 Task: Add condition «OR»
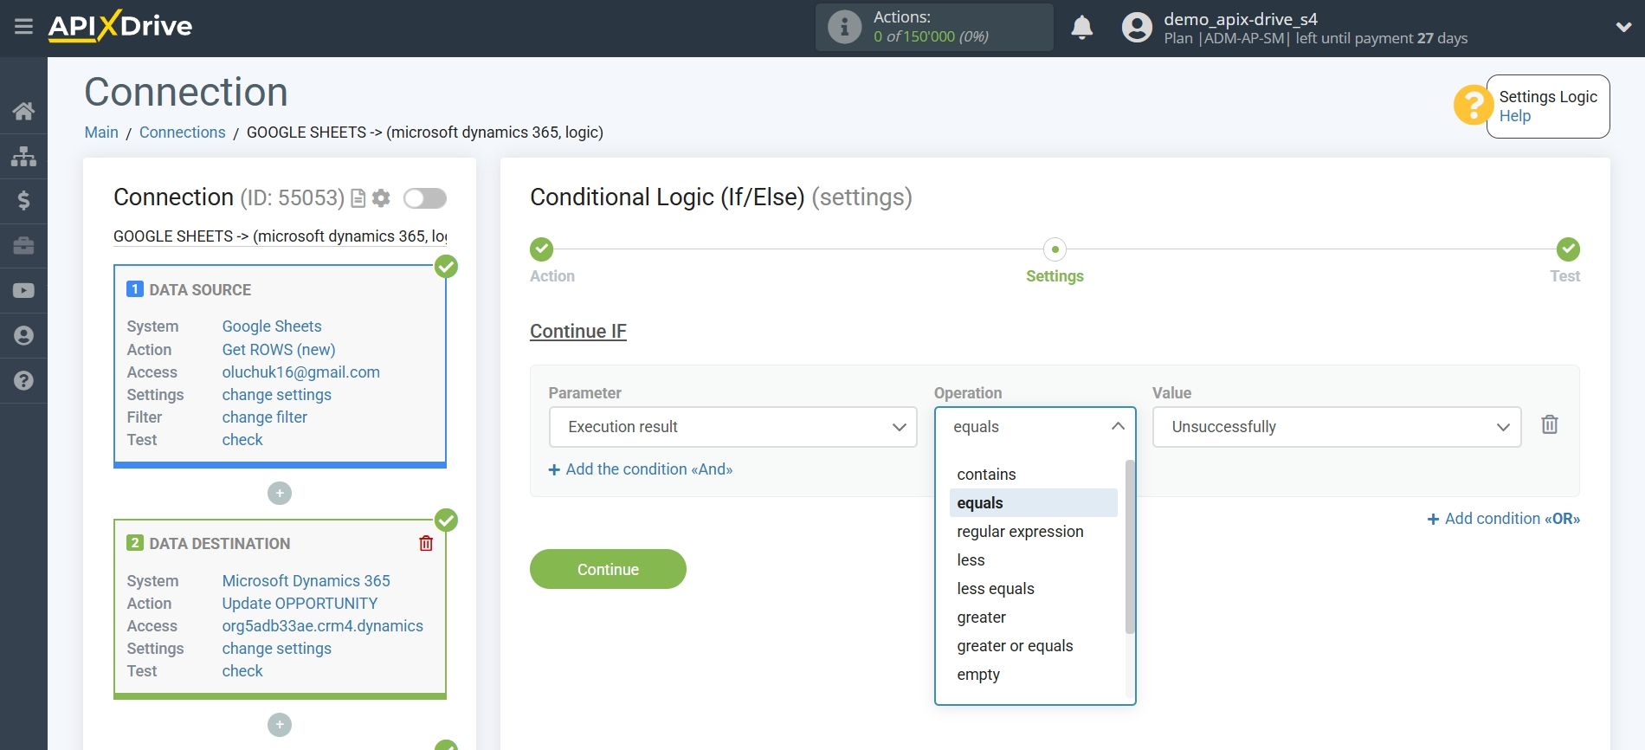pyautogui.click(x=1504, y=519)
